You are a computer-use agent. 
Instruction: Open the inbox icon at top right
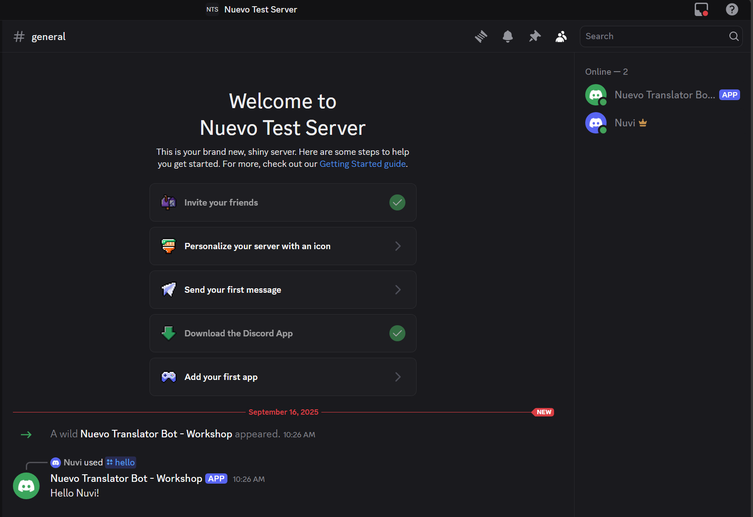pos(701,9)
